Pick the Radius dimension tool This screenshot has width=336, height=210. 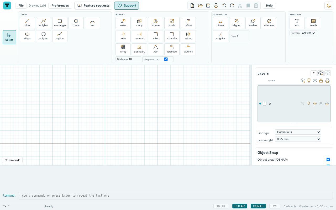pos(253,23)
